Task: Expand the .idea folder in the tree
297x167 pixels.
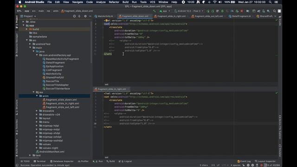Action: coord(24,22)
